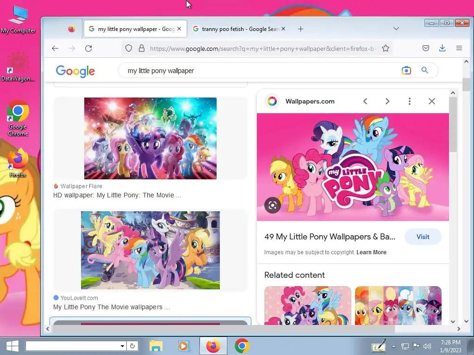The image size is (474, 355).
Task: Show hidden system tray icons
Action: [393, 346]
